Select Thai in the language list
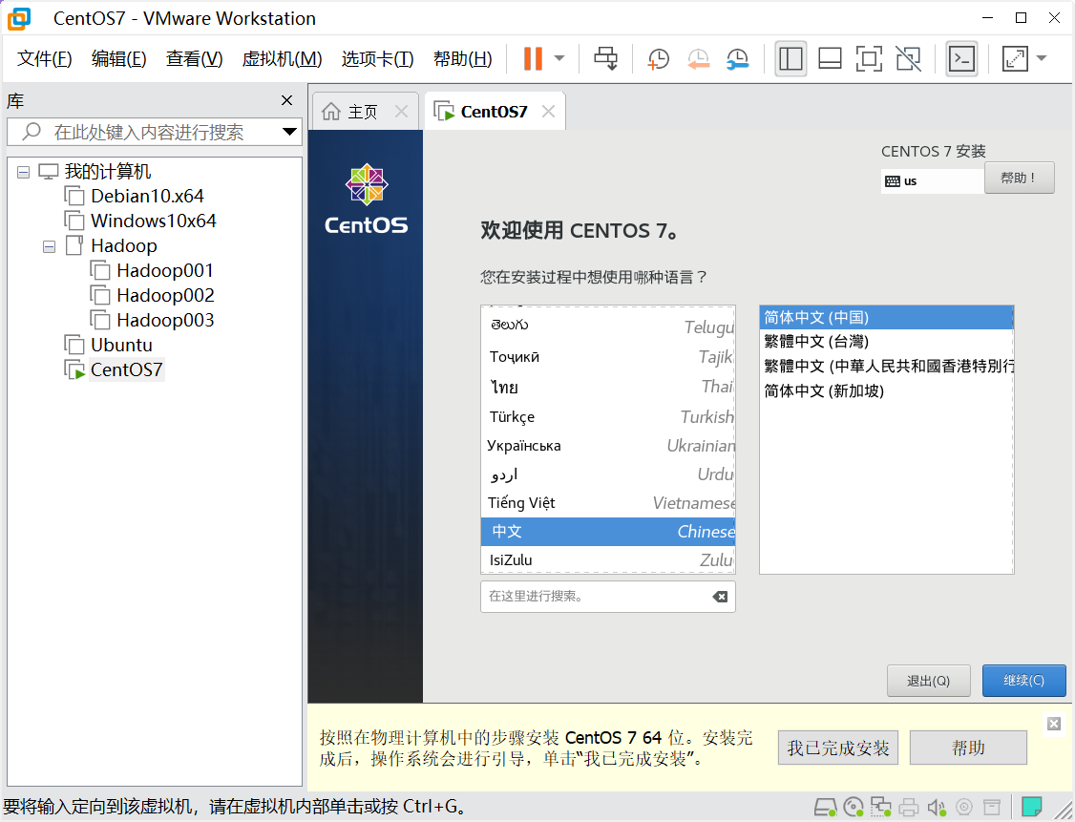The width and height of the screenshot is (1075, 822). pyautogui.click(x=608, y=386)
